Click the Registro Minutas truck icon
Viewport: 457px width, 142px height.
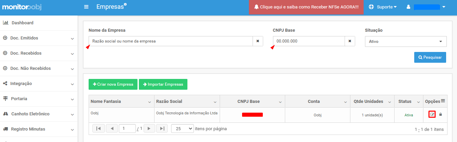pyautogui.click(x=5, y=129)
